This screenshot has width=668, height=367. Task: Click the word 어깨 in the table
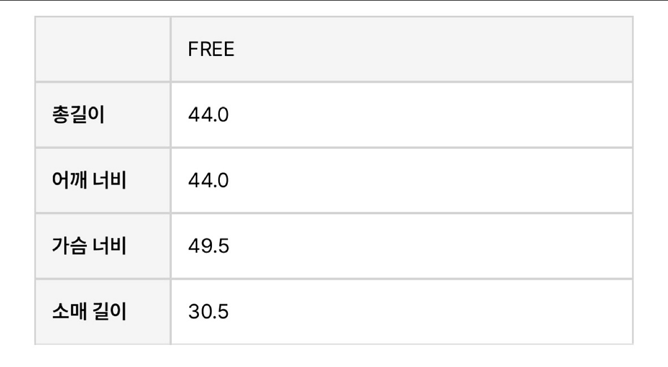click(x=70, y=180)
